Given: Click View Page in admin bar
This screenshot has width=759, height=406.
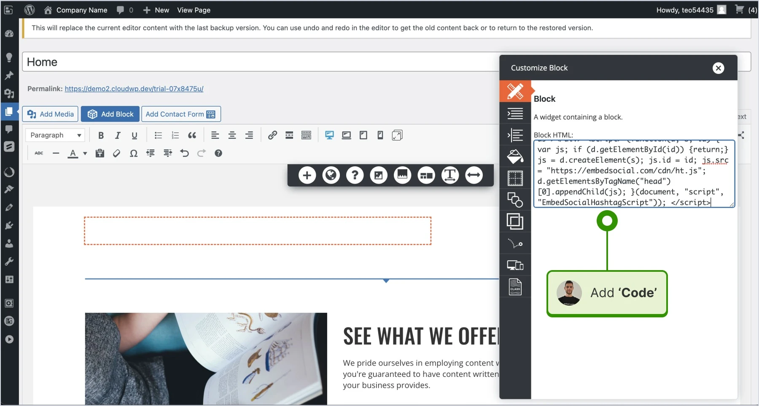Looking at the screenshot, I should click(x=194, y=10).
